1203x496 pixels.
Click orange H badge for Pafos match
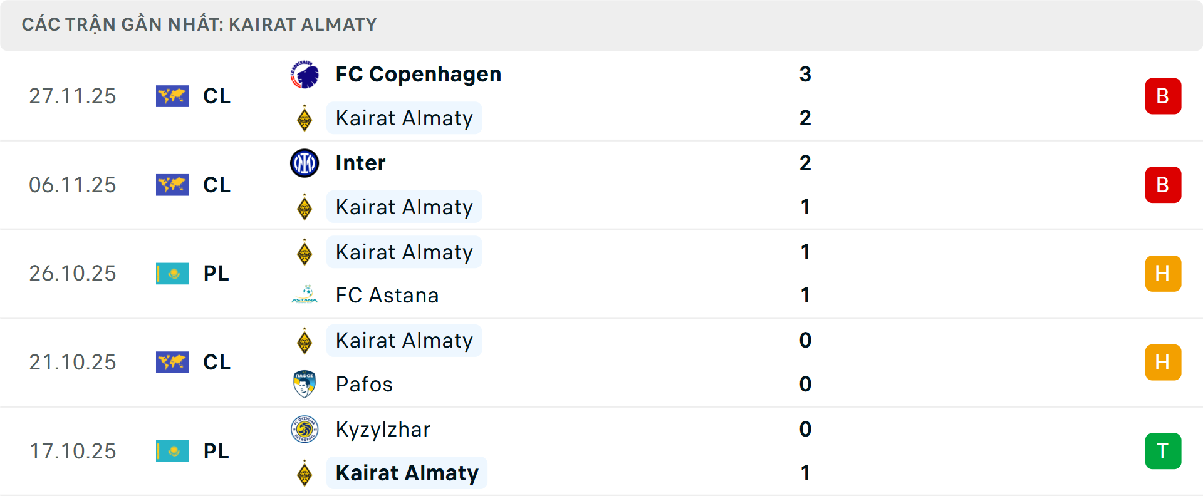tap(1163, 362)
